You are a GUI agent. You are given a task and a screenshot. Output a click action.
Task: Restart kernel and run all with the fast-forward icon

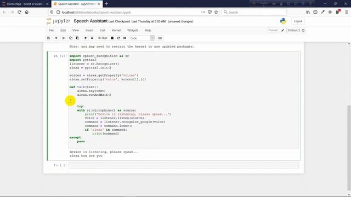[125, 38]
